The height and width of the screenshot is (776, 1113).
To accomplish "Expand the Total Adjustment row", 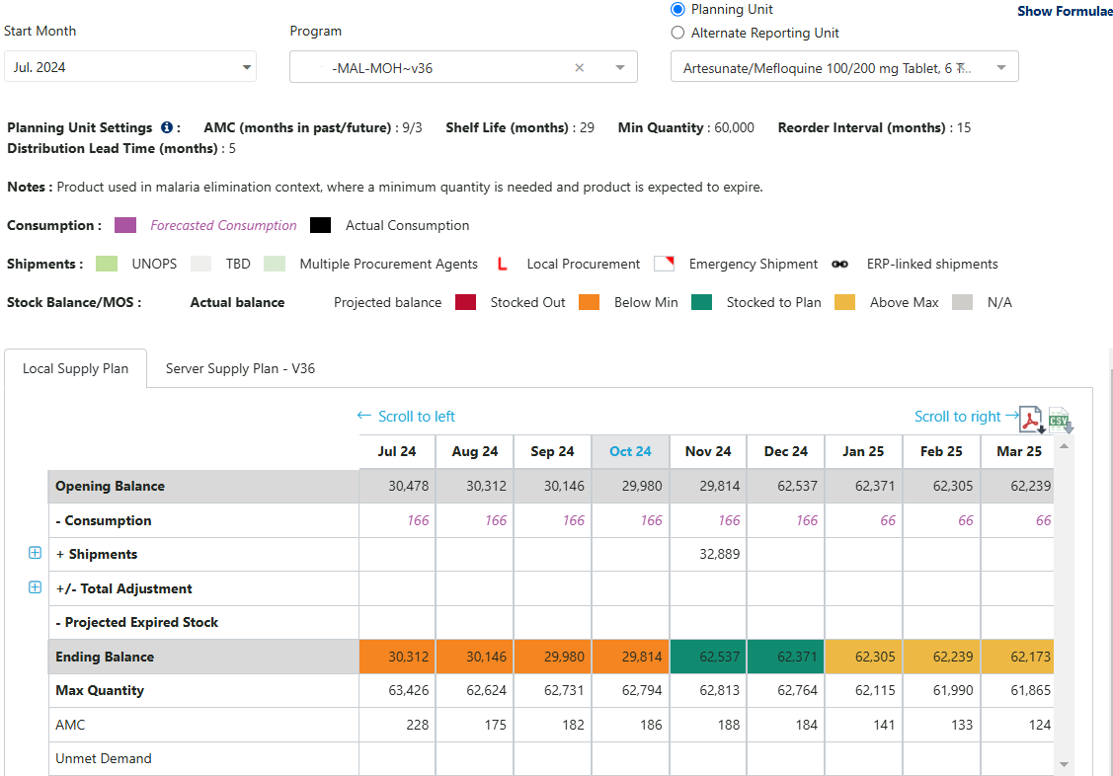I will click(35, 587).
